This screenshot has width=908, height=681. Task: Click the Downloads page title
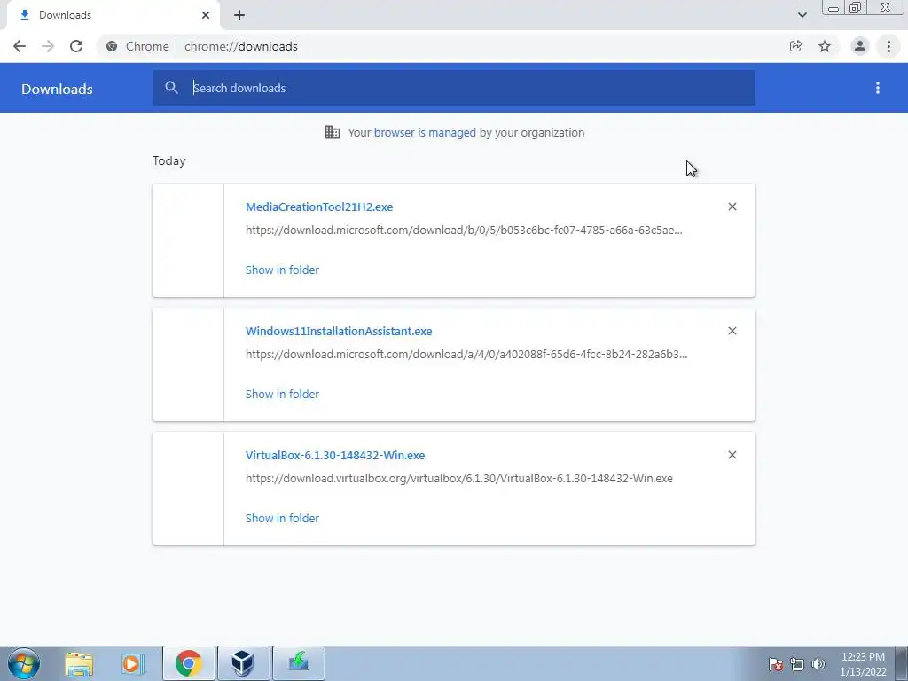click(57, 89)
